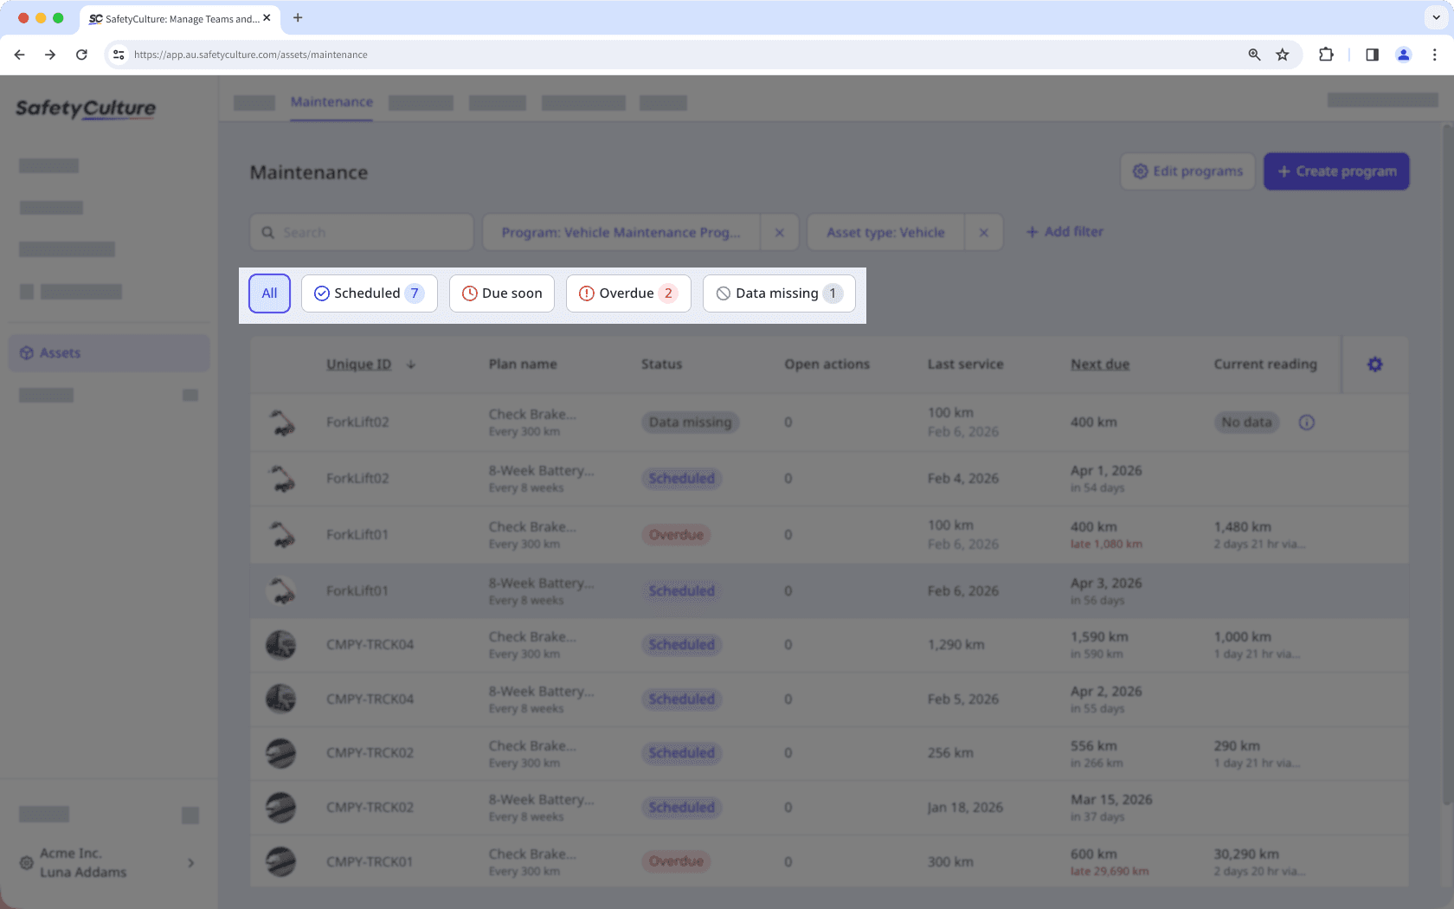Viewport: 1454px width, 909px height.
Task: Open the table column settings gear
Action: 1374,364
